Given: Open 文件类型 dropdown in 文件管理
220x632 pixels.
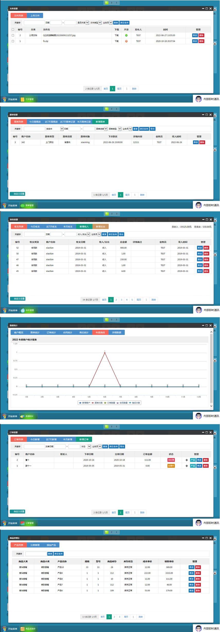Looking at the screenshot, I should (x=96, y=23).
